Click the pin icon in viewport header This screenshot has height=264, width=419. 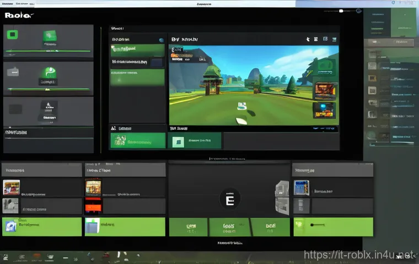click(308, 39)
